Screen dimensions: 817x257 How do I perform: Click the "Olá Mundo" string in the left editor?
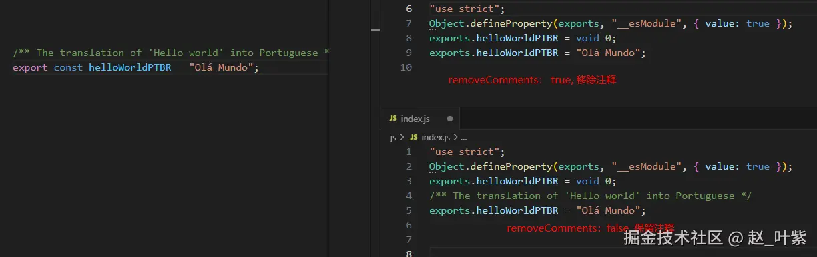pos(220,67)
